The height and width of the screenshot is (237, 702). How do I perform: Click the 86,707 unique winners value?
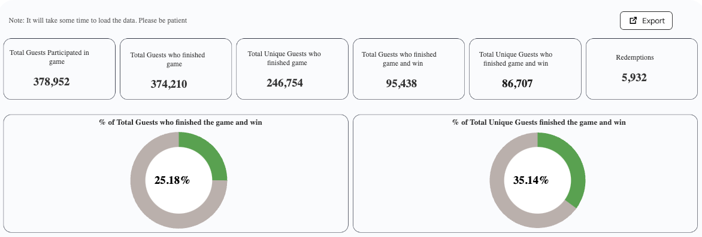tap(518, 84)
